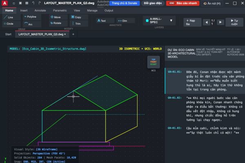Click the 3D ISOMETRIC UCS: WORLD label
Viewport: 245px width, 163px height.
pos(140,48)
